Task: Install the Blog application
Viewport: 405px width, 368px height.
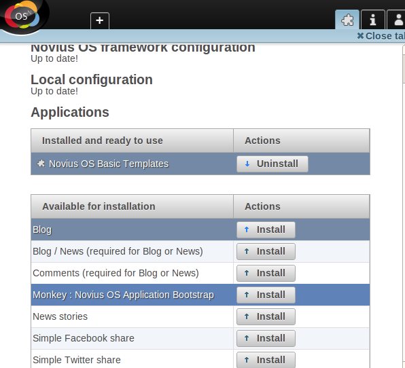Action: tap(266, 229)
